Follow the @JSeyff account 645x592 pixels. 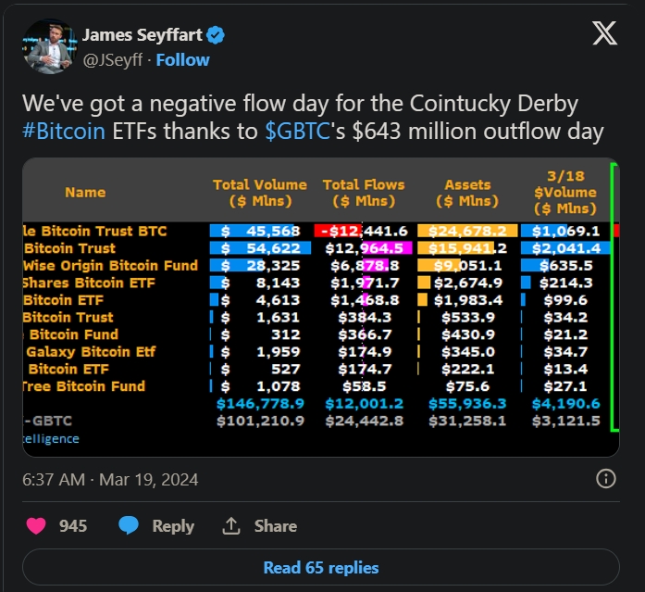(x=182, y=60)
